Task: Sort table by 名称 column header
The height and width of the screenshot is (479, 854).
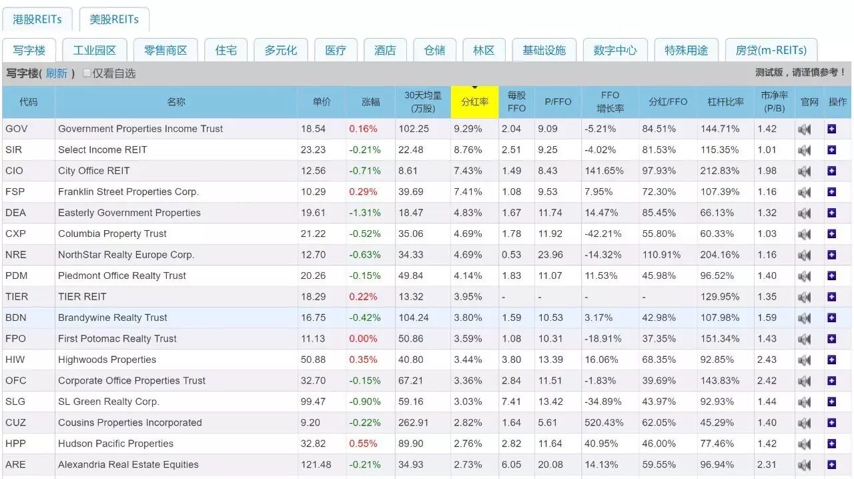Action: click(176, 102)
